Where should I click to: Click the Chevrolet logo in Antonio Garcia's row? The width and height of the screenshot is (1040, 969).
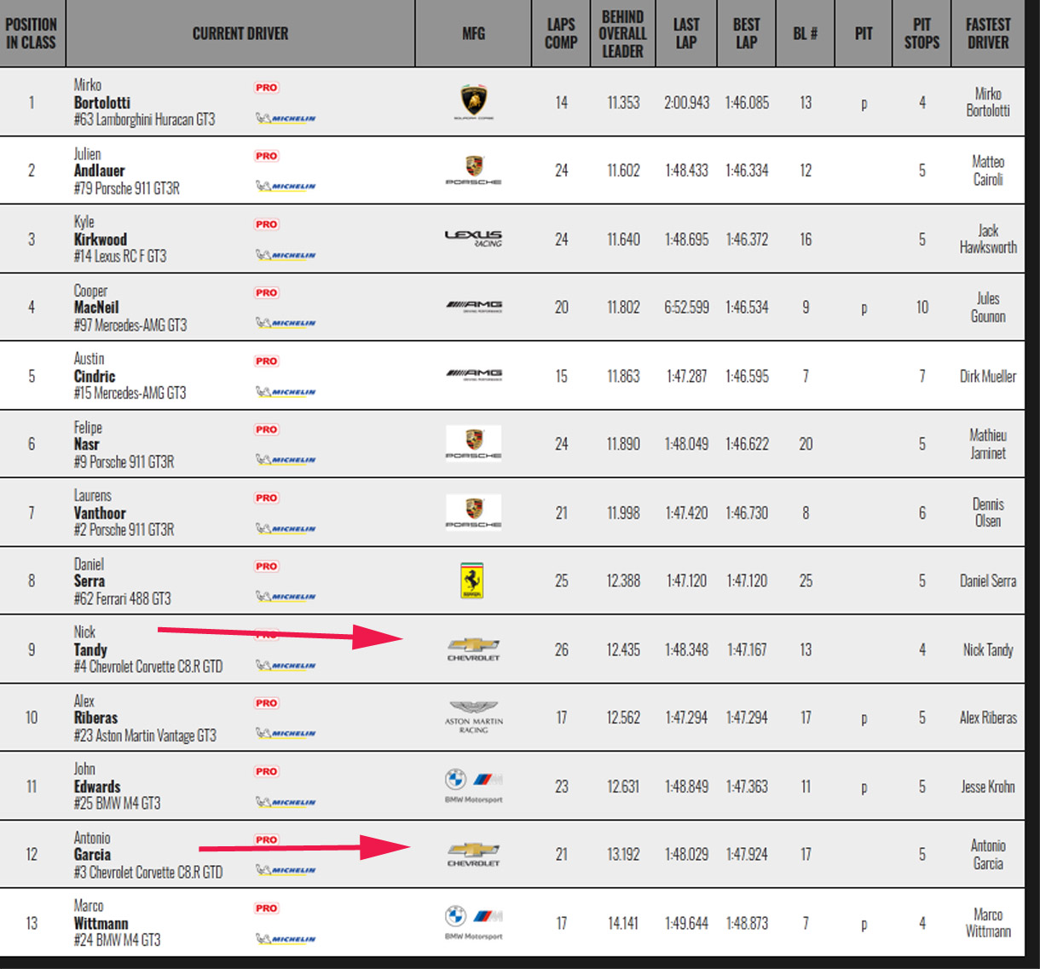pos(473,853)
